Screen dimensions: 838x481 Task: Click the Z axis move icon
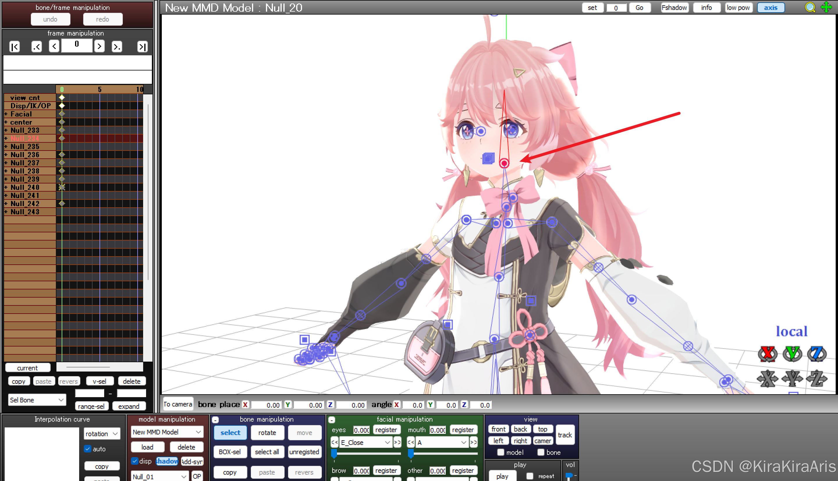tap(816, 378)
